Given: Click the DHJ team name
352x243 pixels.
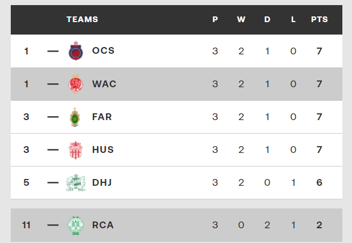Looking at the screenshot, I should pyautogui.click(x=102, y=182).
